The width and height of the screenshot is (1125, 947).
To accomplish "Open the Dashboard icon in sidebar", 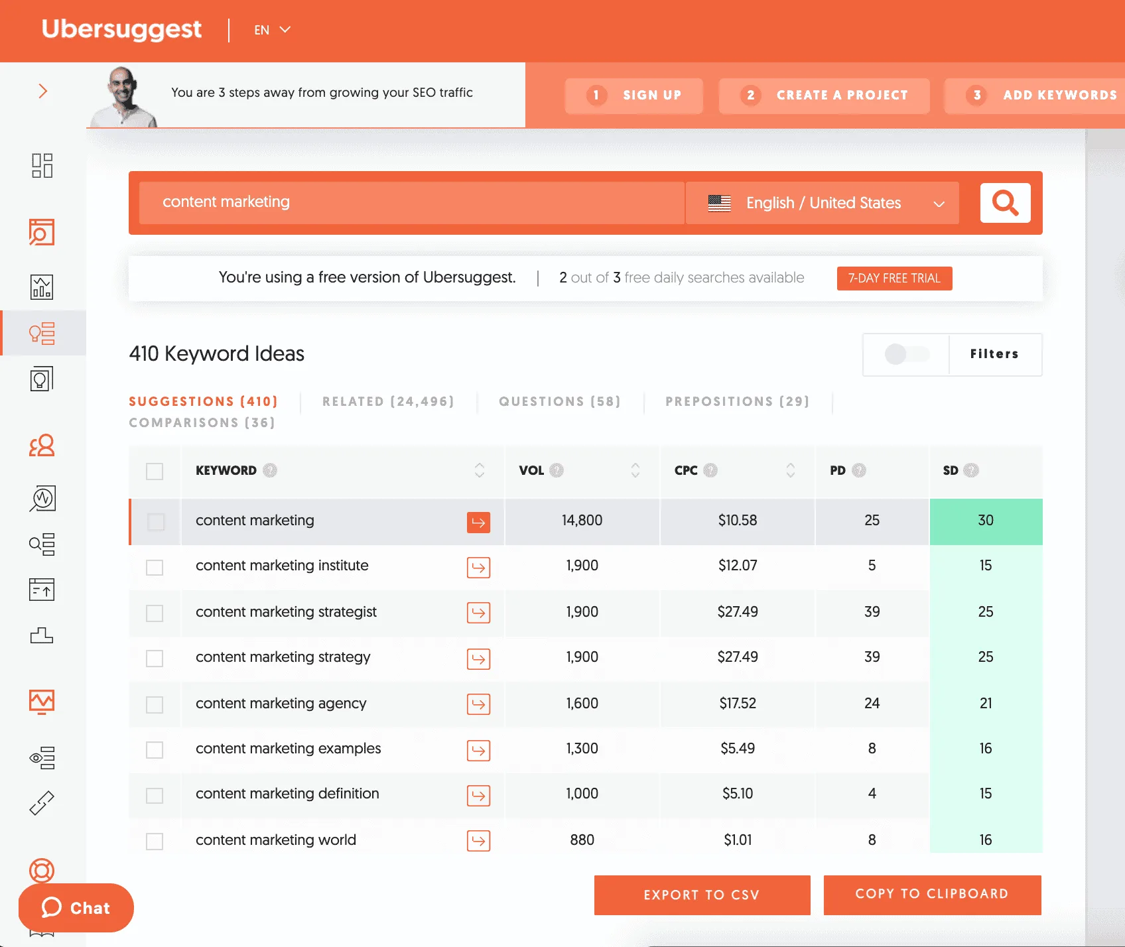I will click(42, 166).
